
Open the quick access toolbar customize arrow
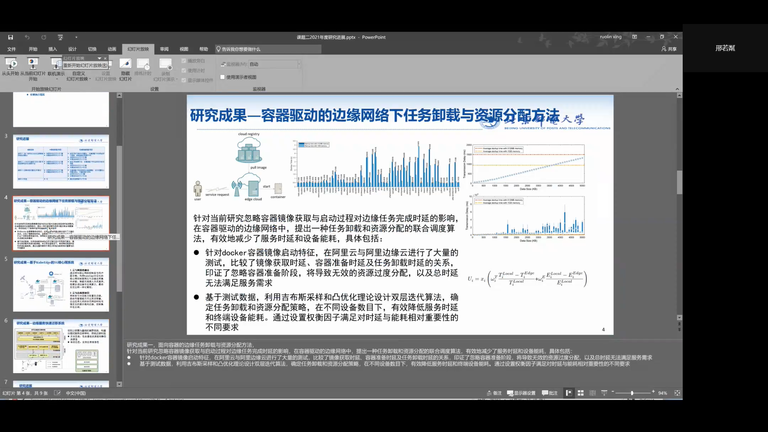click(x=76, y=37)
